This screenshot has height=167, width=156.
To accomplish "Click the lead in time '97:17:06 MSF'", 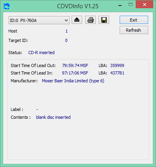I will click(75, 73).
